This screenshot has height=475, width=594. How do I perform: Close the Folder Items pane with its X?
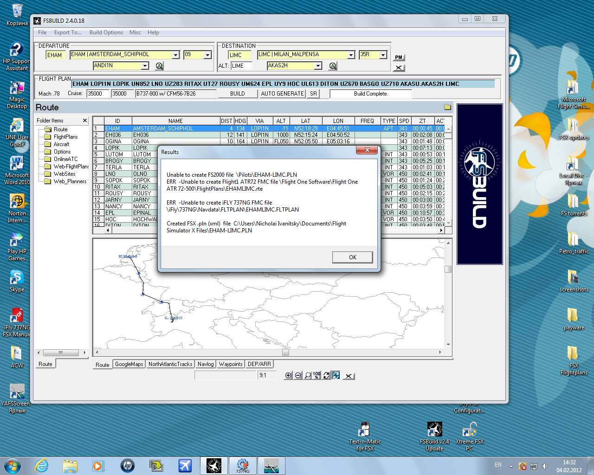[85, 121]
